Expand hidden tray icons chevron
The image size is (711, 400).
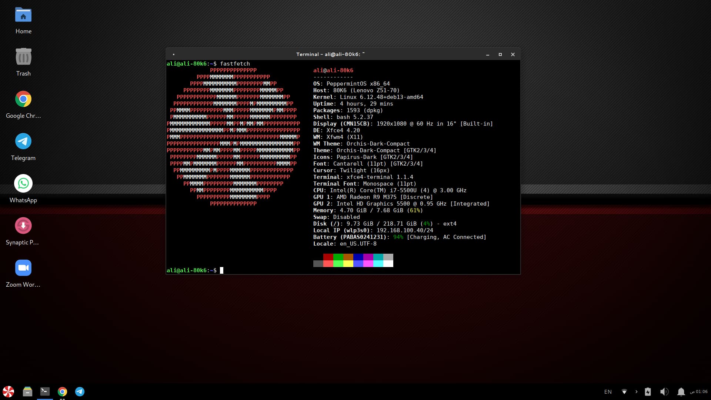pos(636,392)
